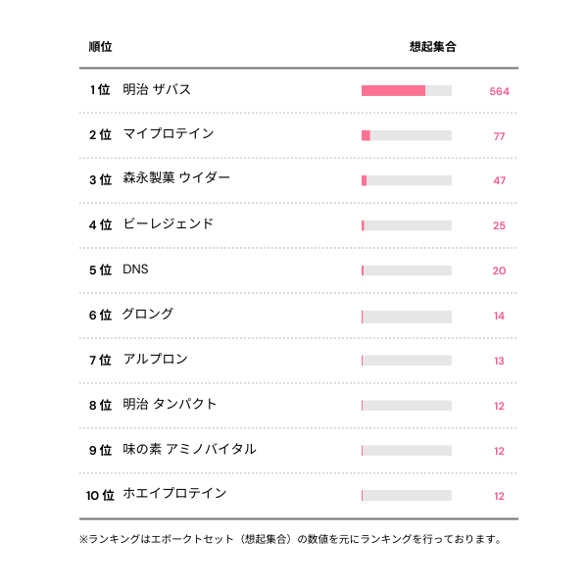This screenshot has width=588, height=588.
Task: Select the グロング brand entry
Action: [148, 315]
